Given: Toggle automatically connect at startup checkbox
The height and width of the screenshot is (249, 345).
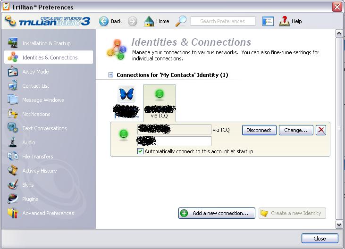Looking at the screenshot, I should click(140, 151).
